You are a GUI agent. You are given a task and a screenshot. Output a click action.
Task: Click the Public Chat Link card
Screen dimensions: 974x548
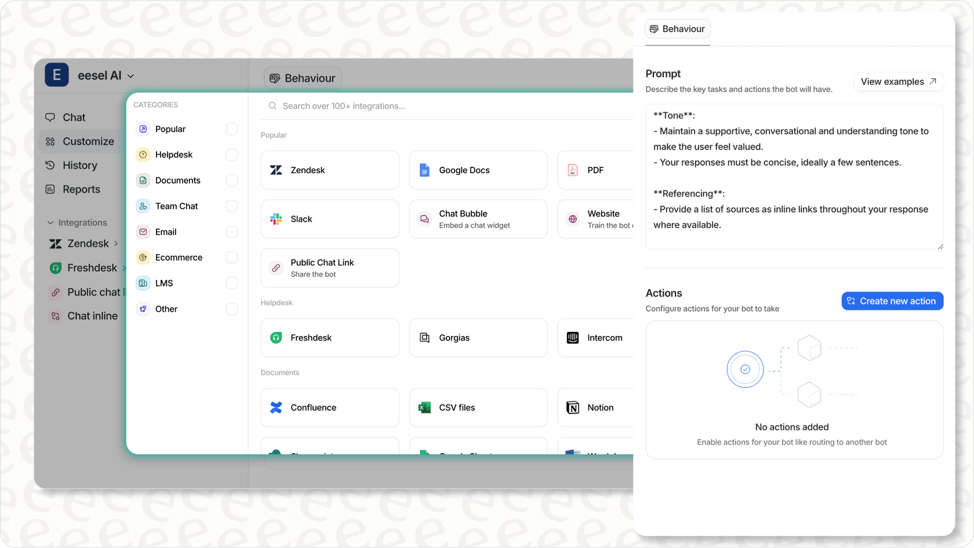tap(329, 268)
